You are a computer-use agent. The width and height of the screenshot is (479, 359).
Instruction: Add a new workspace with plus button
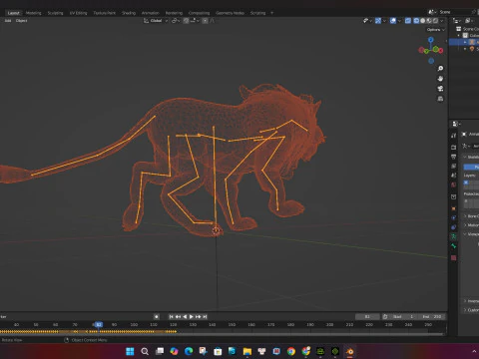coord(271,13)
